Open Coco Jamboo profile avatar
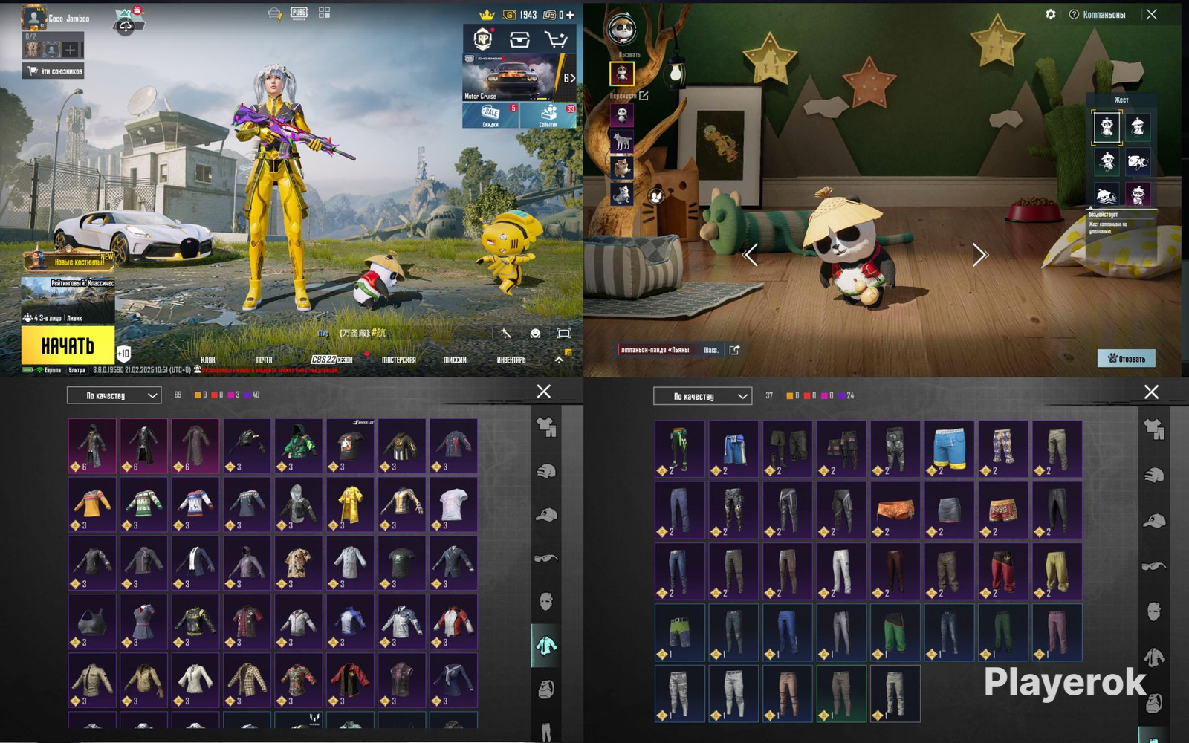Screen dimensions: 1189x743 tap(33, 18)
